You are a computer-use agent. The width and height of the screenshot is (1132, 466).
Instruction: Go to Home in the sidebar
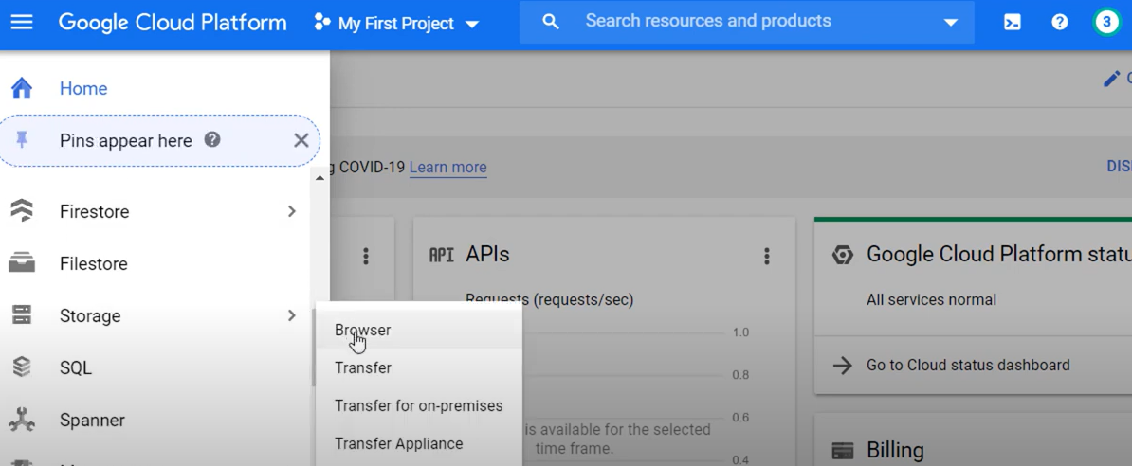(x=83, y=89)
